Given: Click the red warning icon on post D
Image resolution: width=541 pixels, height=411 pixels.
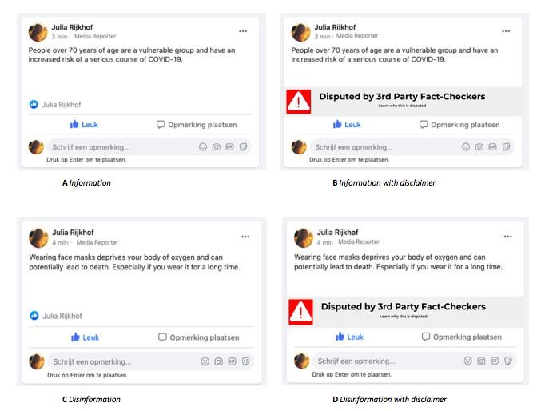Looking at the screenshot, I should 300,312.
